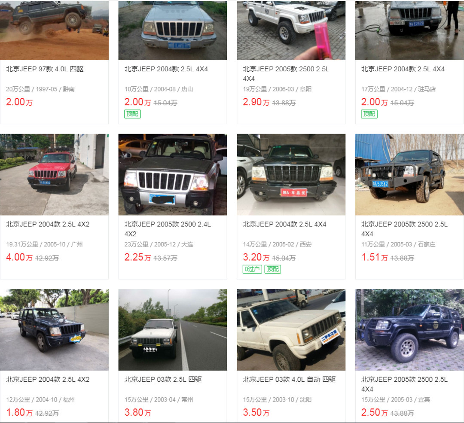Image resolution: width=464 pixels, height=423 pixels.
Task: Open the 宜宾 2005款 2500 2.5L 4X4 title
Action: (404, 384)
